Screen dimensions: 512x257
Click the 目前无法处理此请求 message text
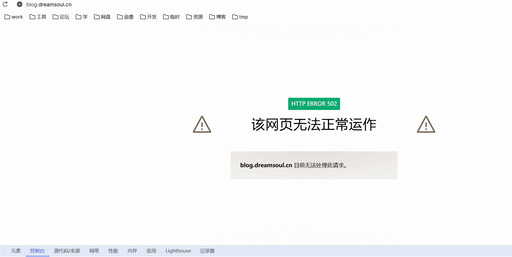[x=320, y=165]
